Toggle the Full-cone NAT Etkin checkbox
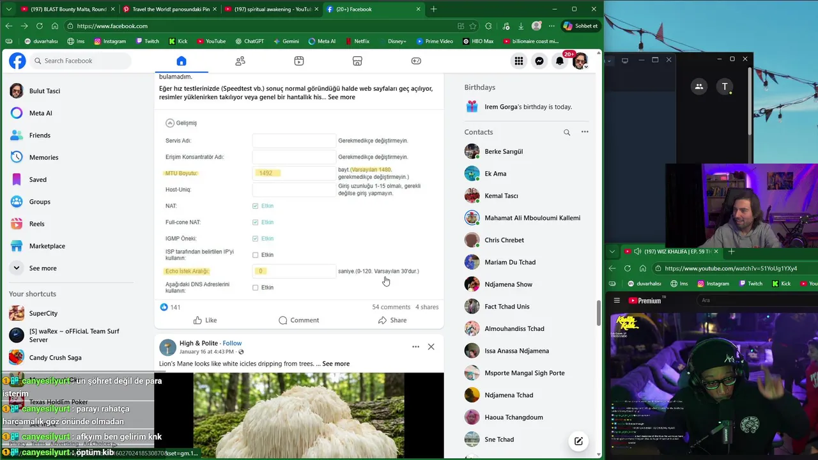This screenshot has height=460, width=818. [255, 222]
